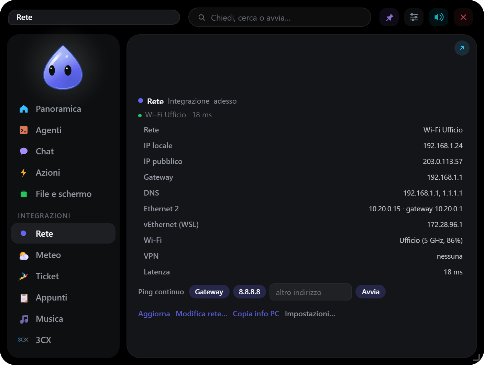
Task: Click the Appunti clipboard icon
Action: pyautogui.click(x=24, y=298)
